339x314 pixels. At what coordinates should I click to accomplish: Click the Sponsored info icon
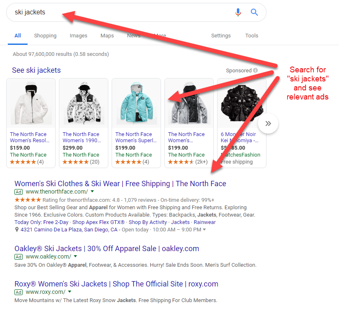point(255,70)
